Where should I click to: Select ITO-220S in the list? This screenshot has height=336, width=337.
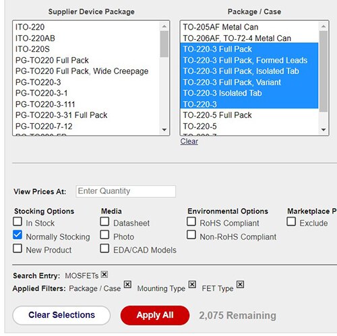point(86,49)
